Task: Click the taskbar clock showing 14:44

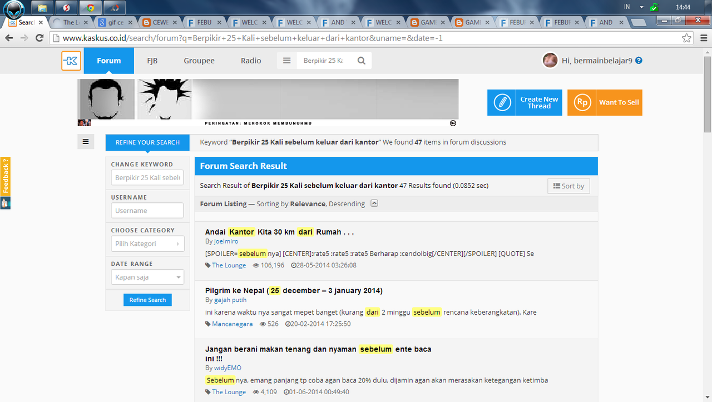Action: point(683,8)
